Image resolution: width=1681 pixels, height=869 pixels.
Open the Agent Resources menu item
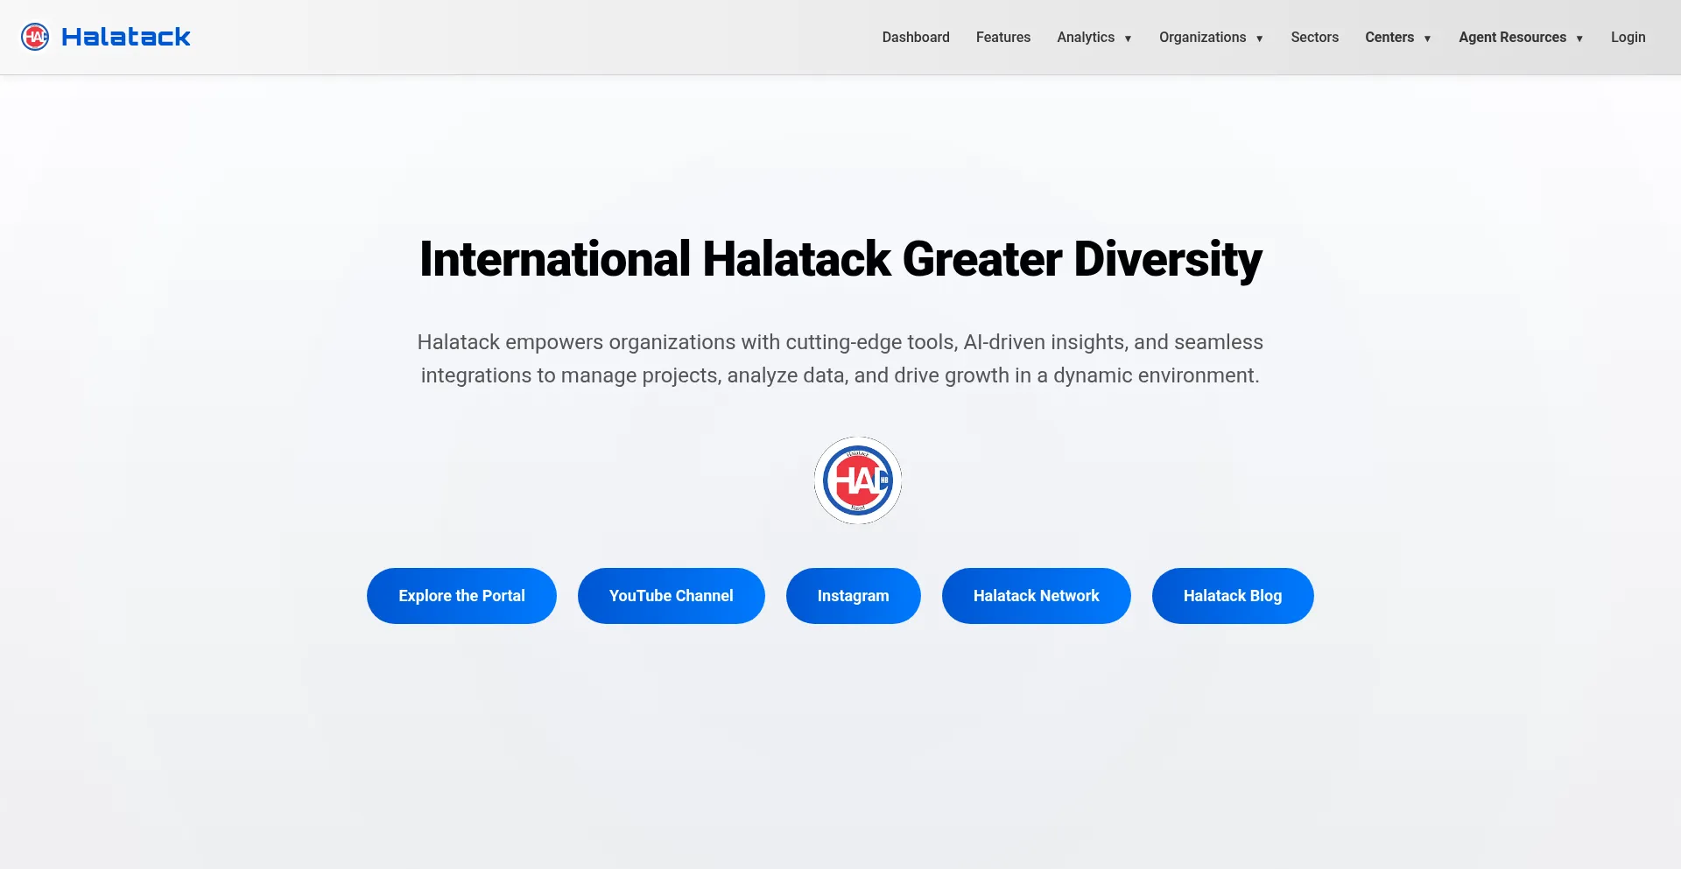[x=1512, y=38]
